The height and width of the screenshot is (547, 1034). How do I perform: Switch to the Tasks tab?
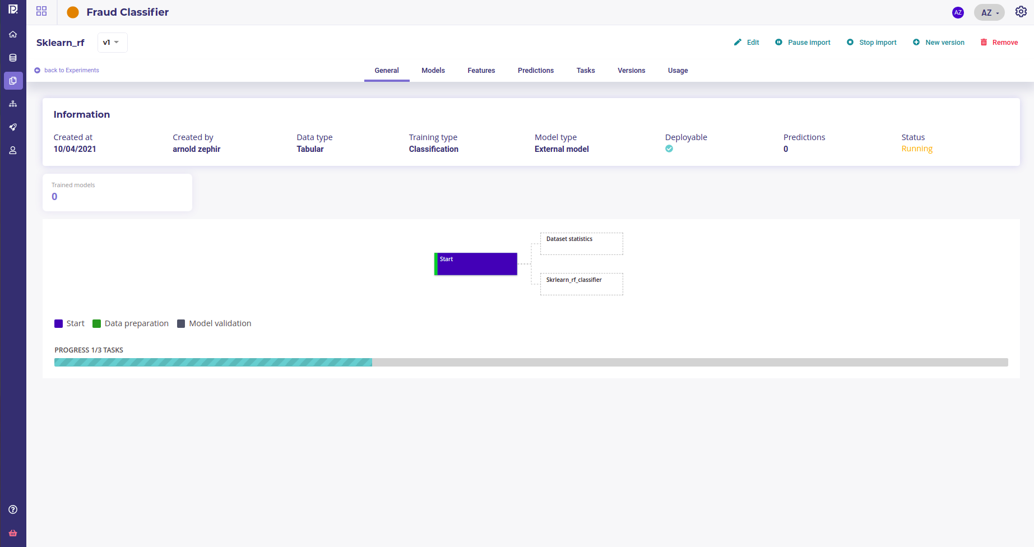[586, 71]
